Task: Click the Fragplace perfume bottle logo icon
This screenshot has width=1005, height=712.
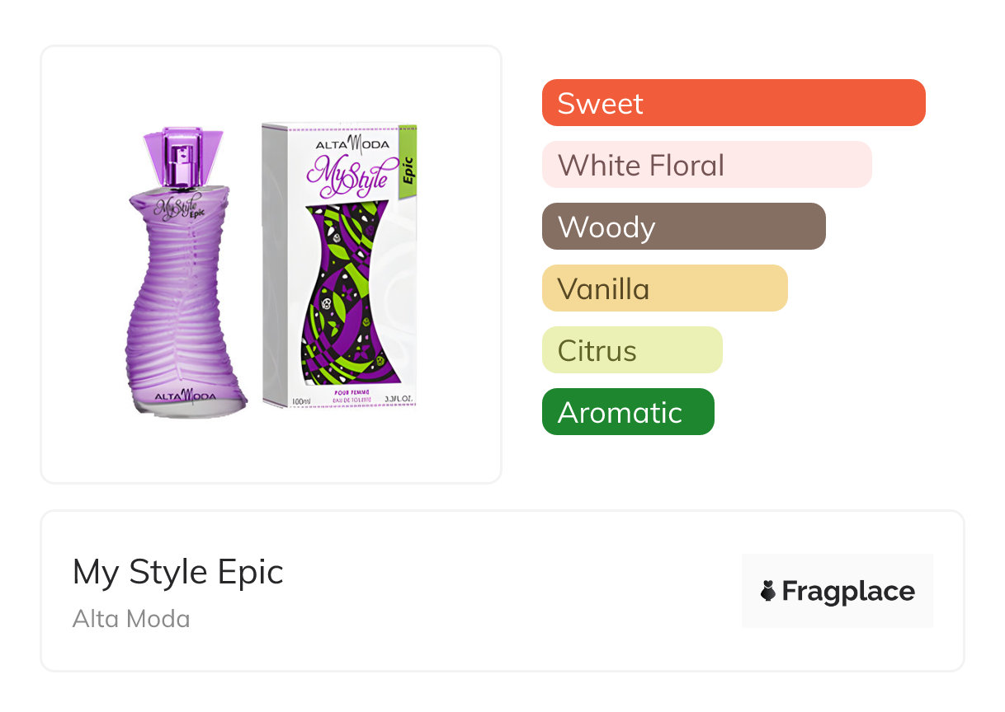Action: 768,591
